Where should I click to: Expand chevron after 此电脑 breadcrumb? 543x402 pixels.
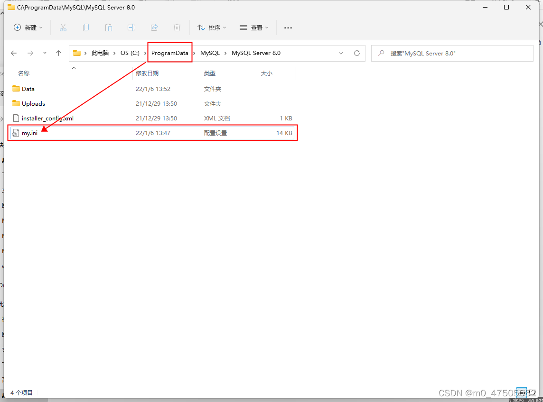click(114, 53)
